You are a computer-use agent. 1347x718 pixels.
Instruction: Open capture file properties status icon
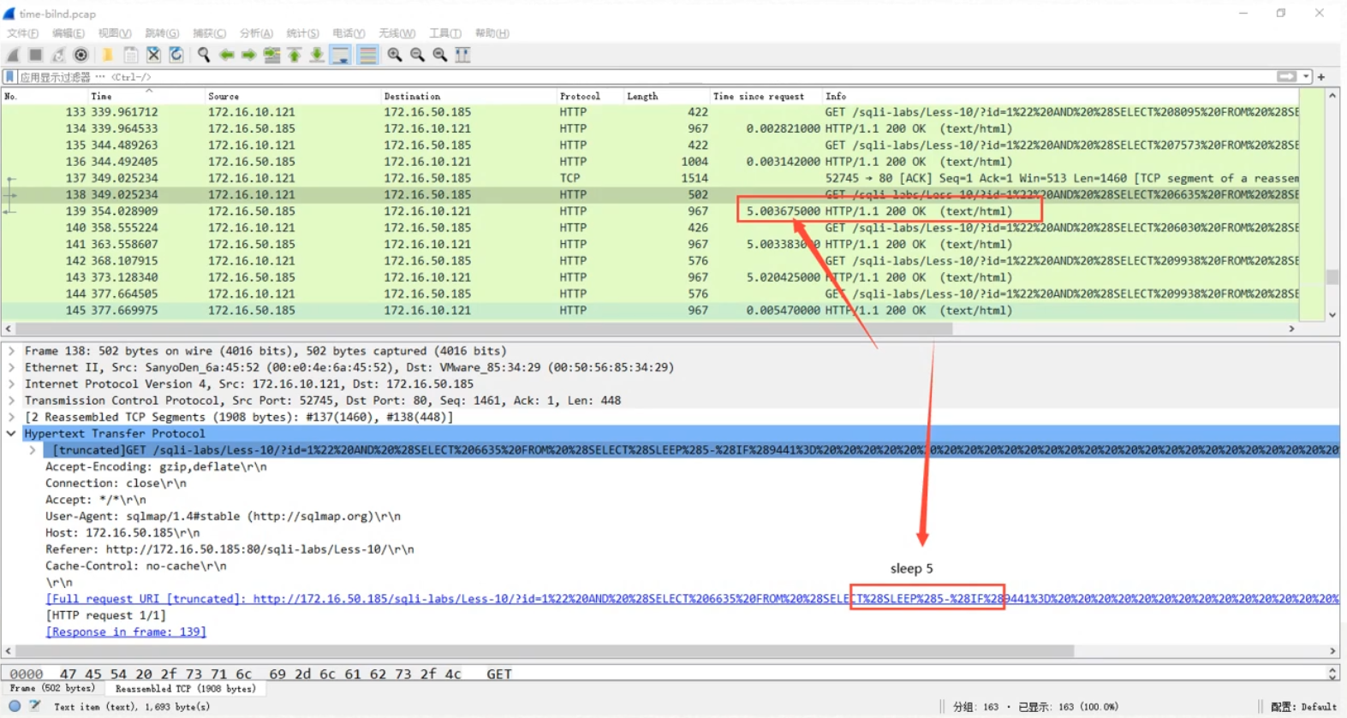pyautogui.click(x=35, y=706)
